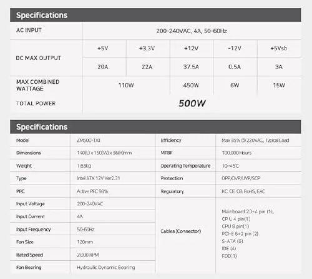Click the '20A' current value
The image size is (312, 279).
tap(103, 67)
